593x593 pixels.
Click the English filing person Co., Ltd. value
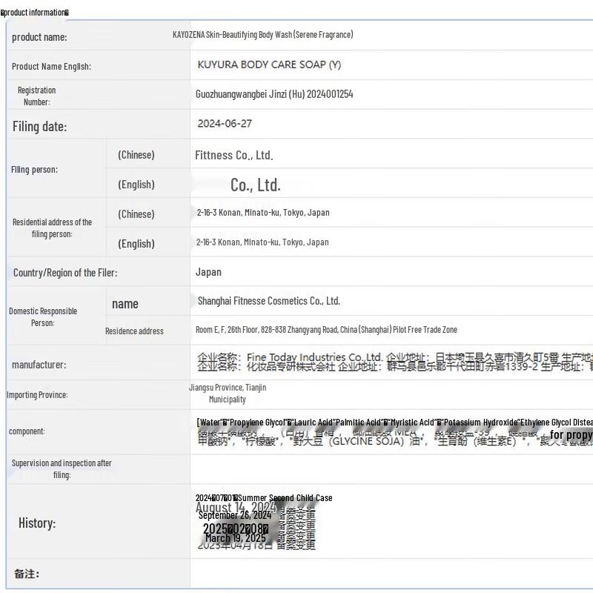click(255, 185)
